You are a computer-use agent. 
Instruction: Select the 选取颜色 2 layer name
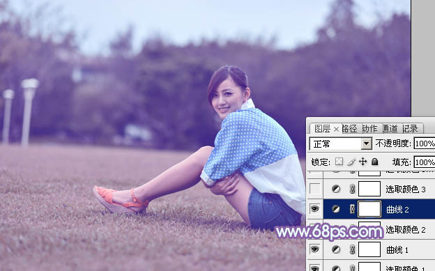[405, 229]
